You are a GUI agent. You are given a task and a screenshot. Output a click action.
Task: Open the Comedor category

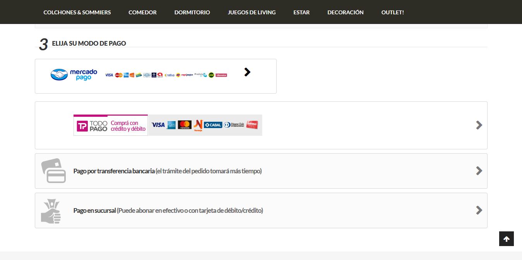coord(142,12)
